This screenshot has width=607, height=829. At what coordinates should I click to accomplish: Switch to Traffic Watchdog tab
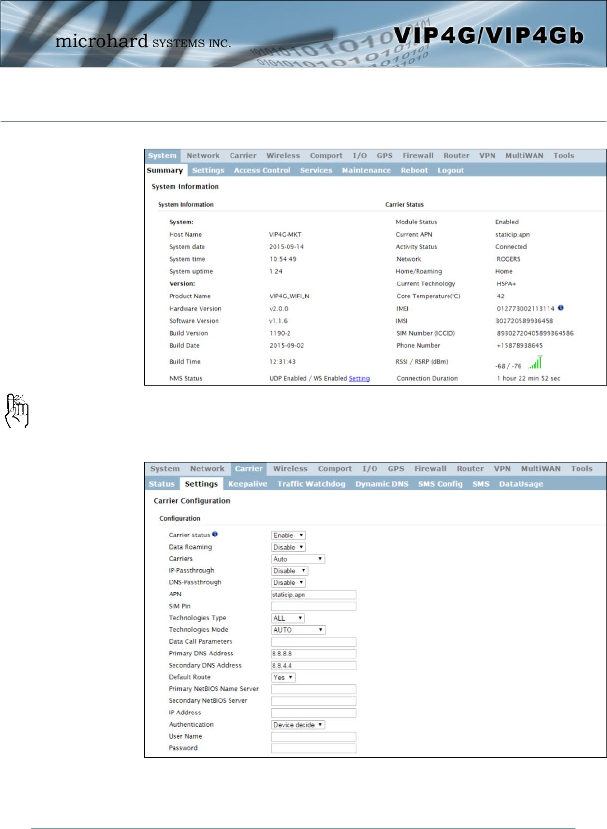[x=311, y=484]
